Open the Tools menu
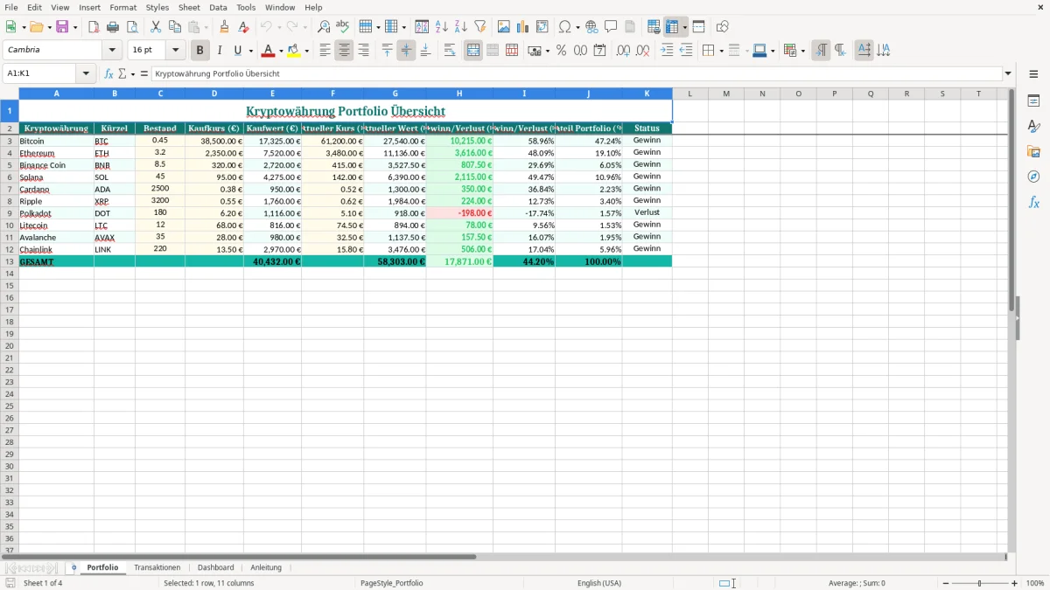This screenshot has height=590, width=1050. coord(246,7)
